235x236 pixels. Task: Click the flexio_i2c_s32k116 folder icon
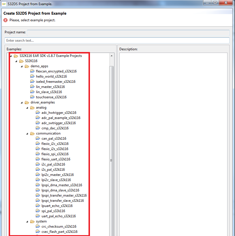(x=38, y=143)
